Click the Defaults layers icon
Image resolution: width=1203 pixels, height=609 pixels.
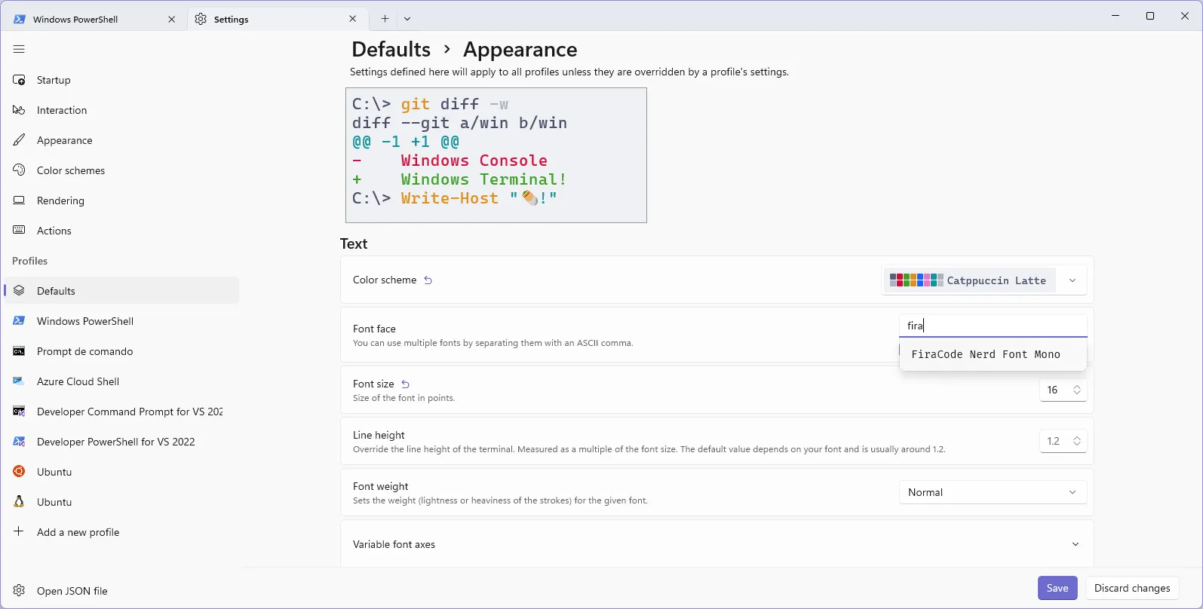tap(19, 291)
